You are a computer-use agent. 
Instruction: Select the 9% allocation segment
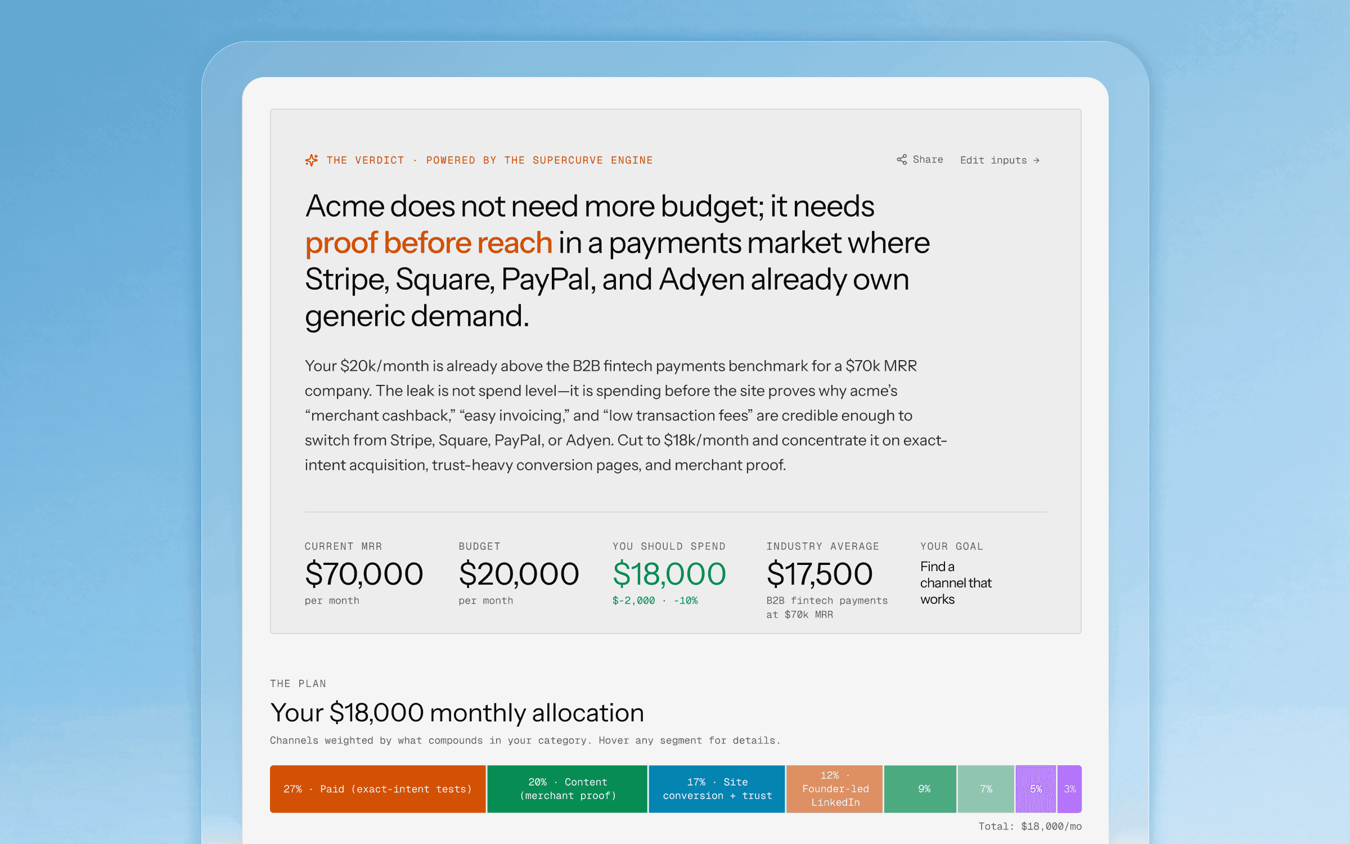pos(920,789)
